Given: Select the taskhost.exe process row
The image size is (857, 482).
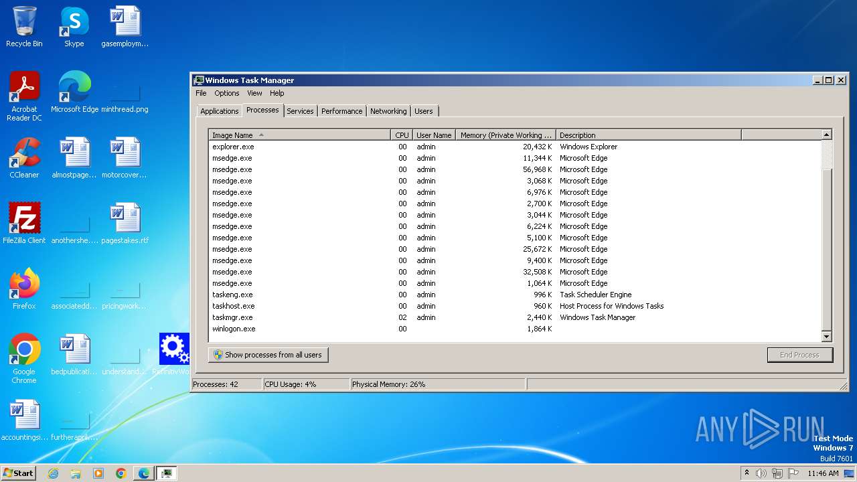Looking at the screenshot, I should tap(514, 306).
